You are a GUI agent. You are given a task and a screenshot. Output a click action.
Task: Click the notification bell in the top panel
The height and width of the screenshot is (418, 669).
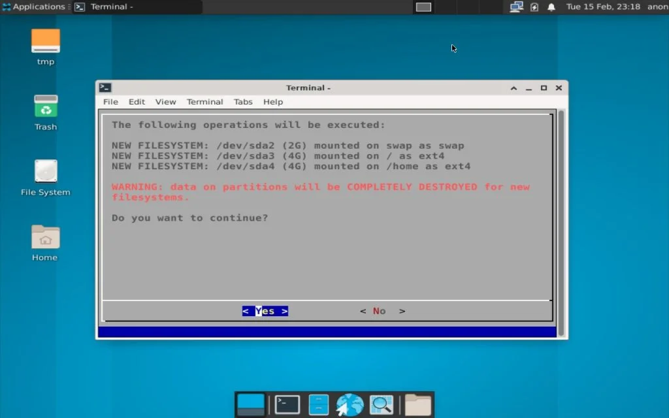point(551,7)
